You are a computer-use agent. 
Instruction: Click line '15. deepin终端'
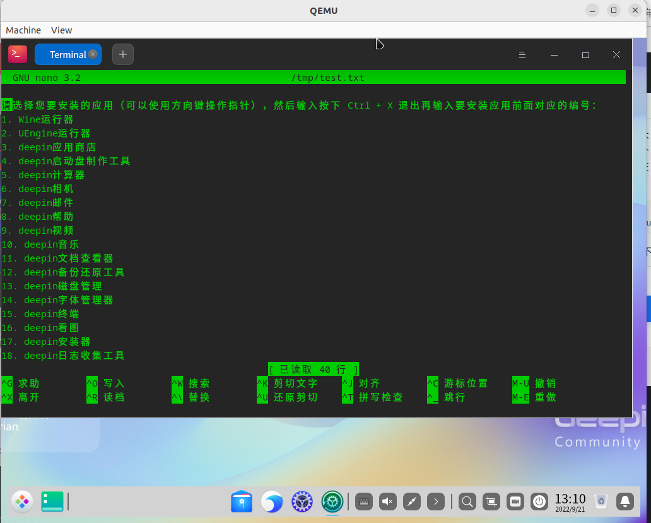[40, 315]
